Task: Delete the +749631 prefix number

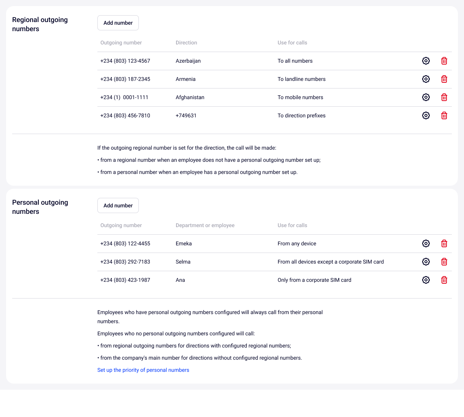Action: (x=444, y=115)
